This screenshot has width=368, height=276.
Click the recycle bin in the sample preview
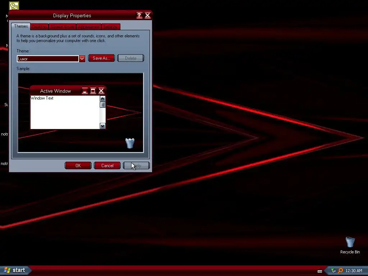[x=130, y=143]
